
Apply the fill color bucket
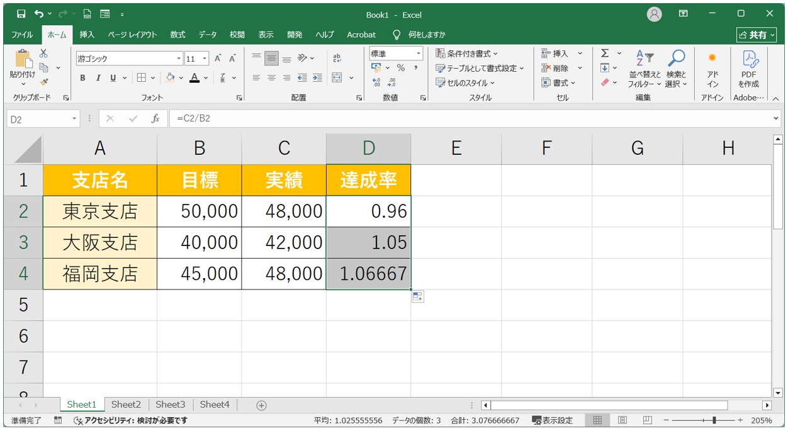coord(170,78)
